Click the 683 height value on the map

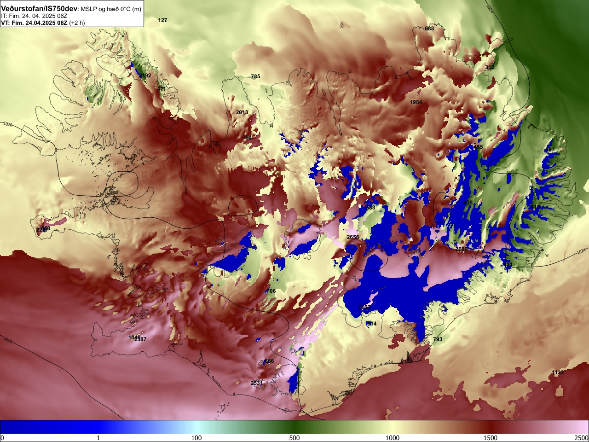370,208
